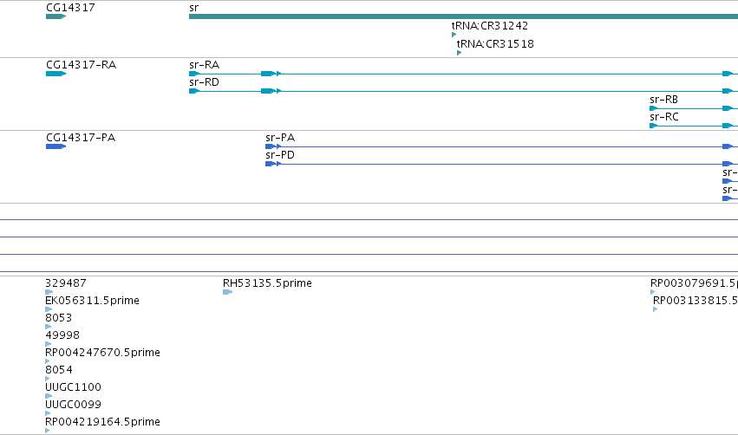Click the RP004247670.5prime label
Image resolution: width=738 pixels, height=435 pixels.
(x=102, y=352)
